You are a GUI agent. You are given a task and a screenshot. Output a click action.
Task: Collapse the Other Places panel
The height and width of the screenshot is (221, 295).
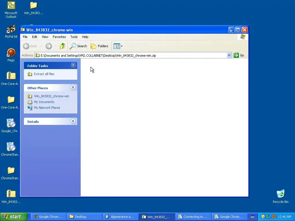pyautogui.click(x=73, y=87)
